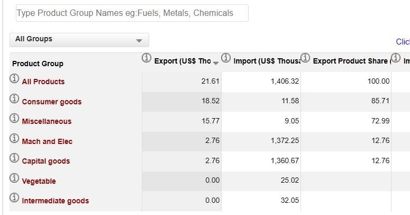Click info icon beside Mach and Elec
This screenshot has width=410, height=215.
(14, 139)
